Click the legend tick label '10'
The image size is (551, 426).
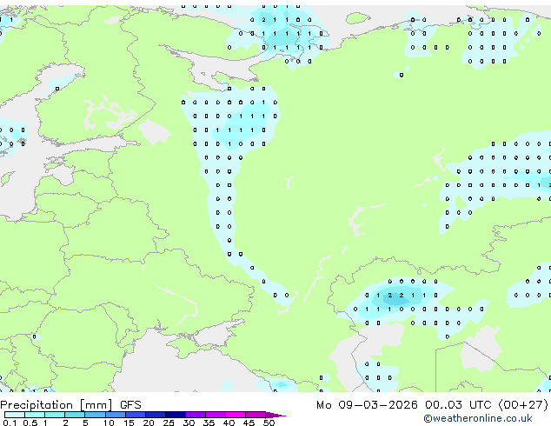point(109,423)
